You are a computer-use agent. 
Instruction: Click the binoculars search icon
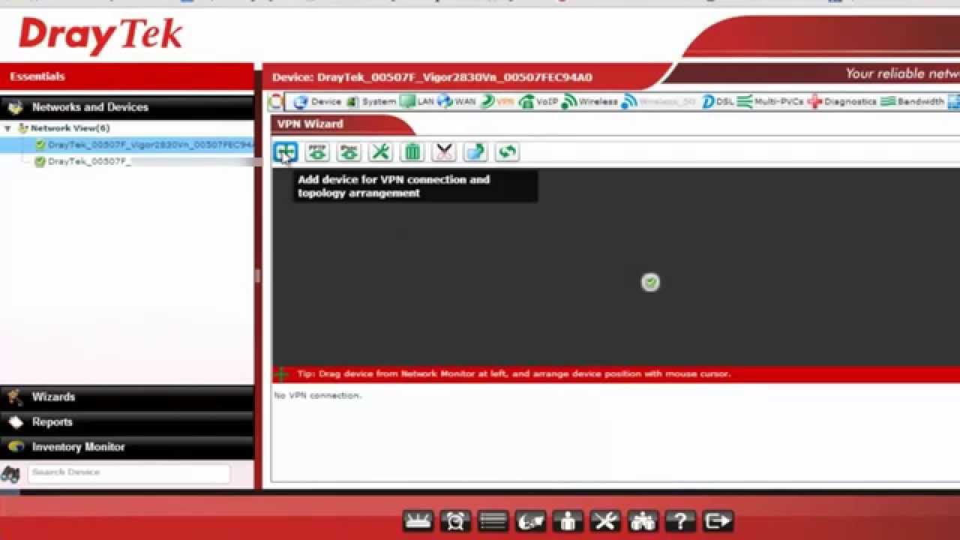(10, 473)
